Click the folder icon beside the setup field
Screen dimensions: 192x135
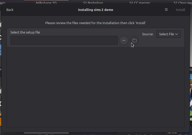pos(135,40)
